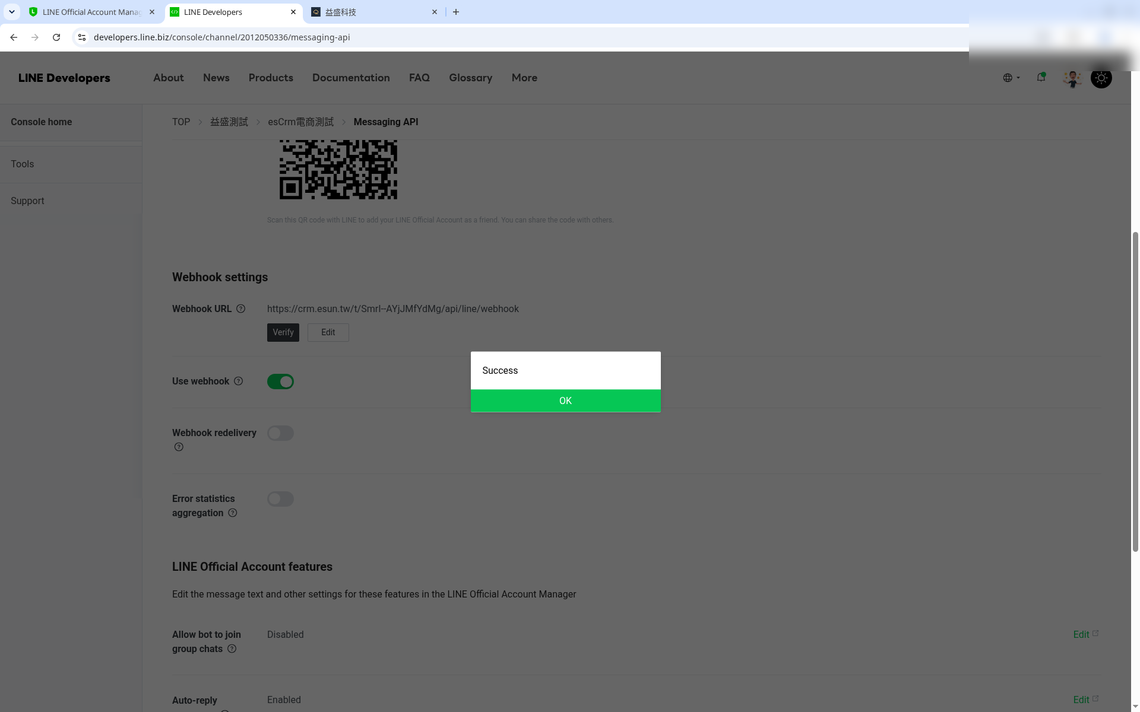Click the Verify webhook button
Image resolution: width=1140 pixels, height=712 pixels.
tap(283, 332)
